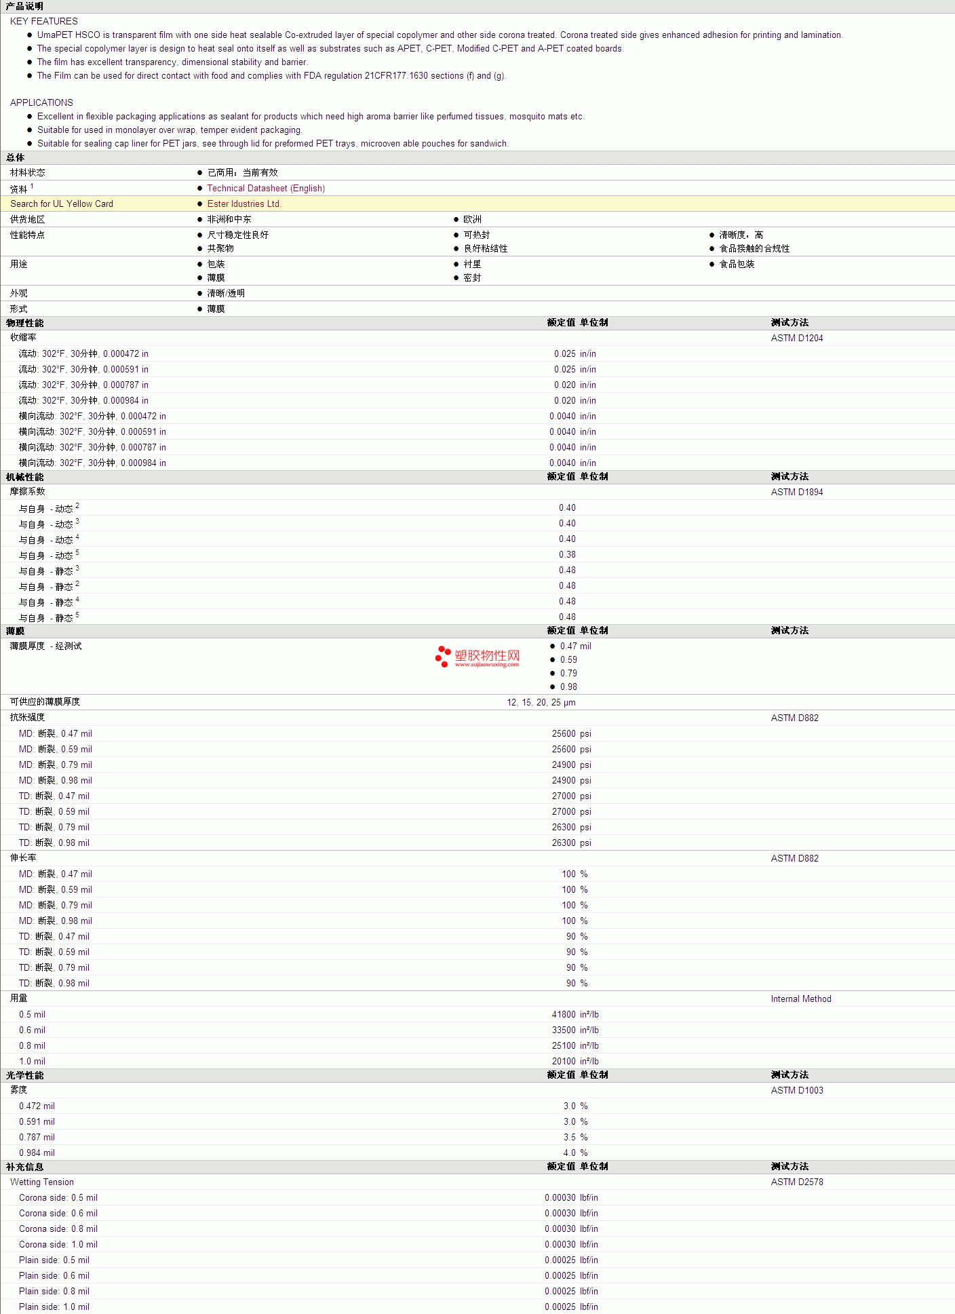Click the test method "ASTM D1003"
The image size is (955, 1314).
797,1091
